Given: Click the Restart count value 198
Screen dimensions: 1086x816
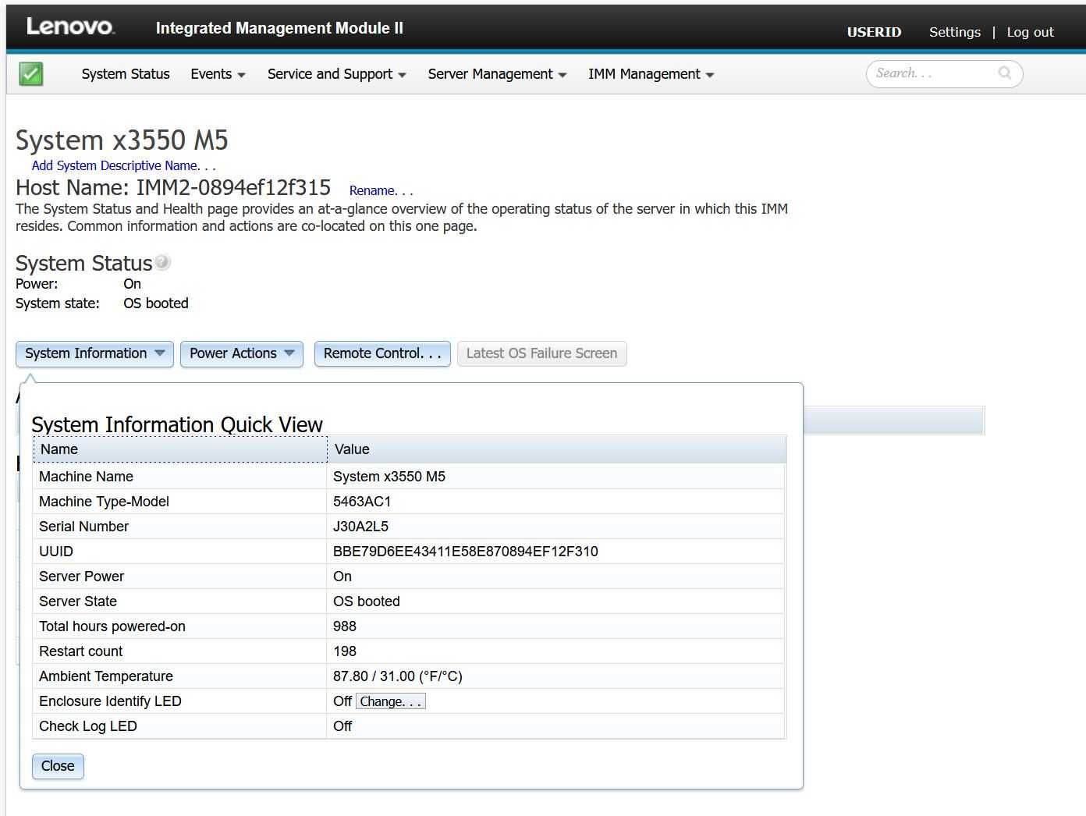Looking at the screenshot, I should click(x=344, y=651).
